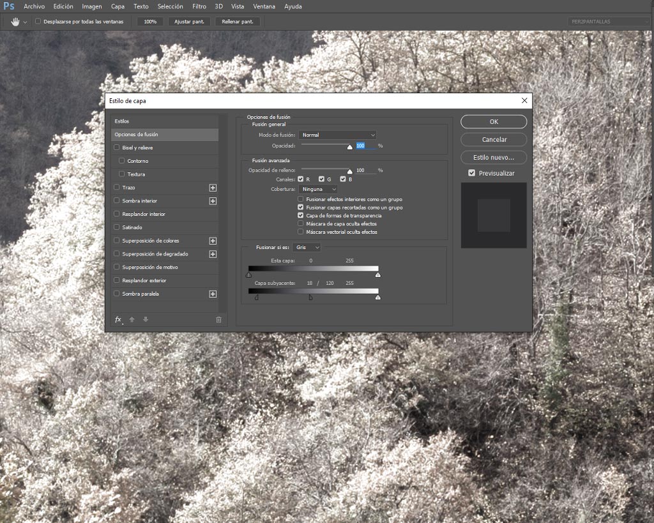Add another Sombra paralela with plus icon
The height and width of the screenshot is (523, 654).
click(213, 294)
